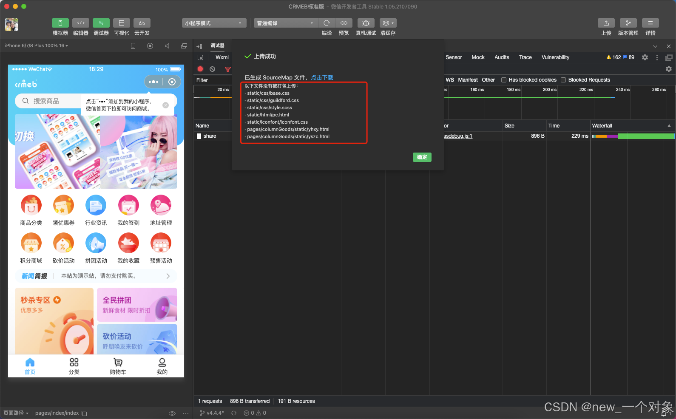This screenshot has width=676, height=419.
Task: Detach the simulator into separate window
Action: coord(184,46)
